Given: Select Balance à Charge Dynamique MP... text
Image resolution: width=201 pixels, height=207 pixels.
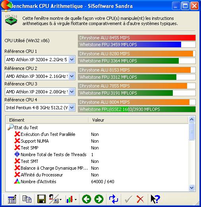Looking at the screenshot, I should coord(54,168).
